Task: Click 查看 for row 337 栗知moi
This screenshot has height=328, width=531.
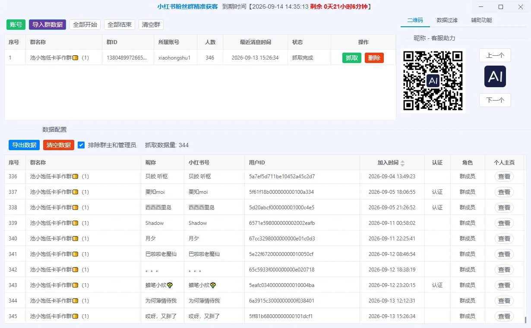Action: click(504, 192)
